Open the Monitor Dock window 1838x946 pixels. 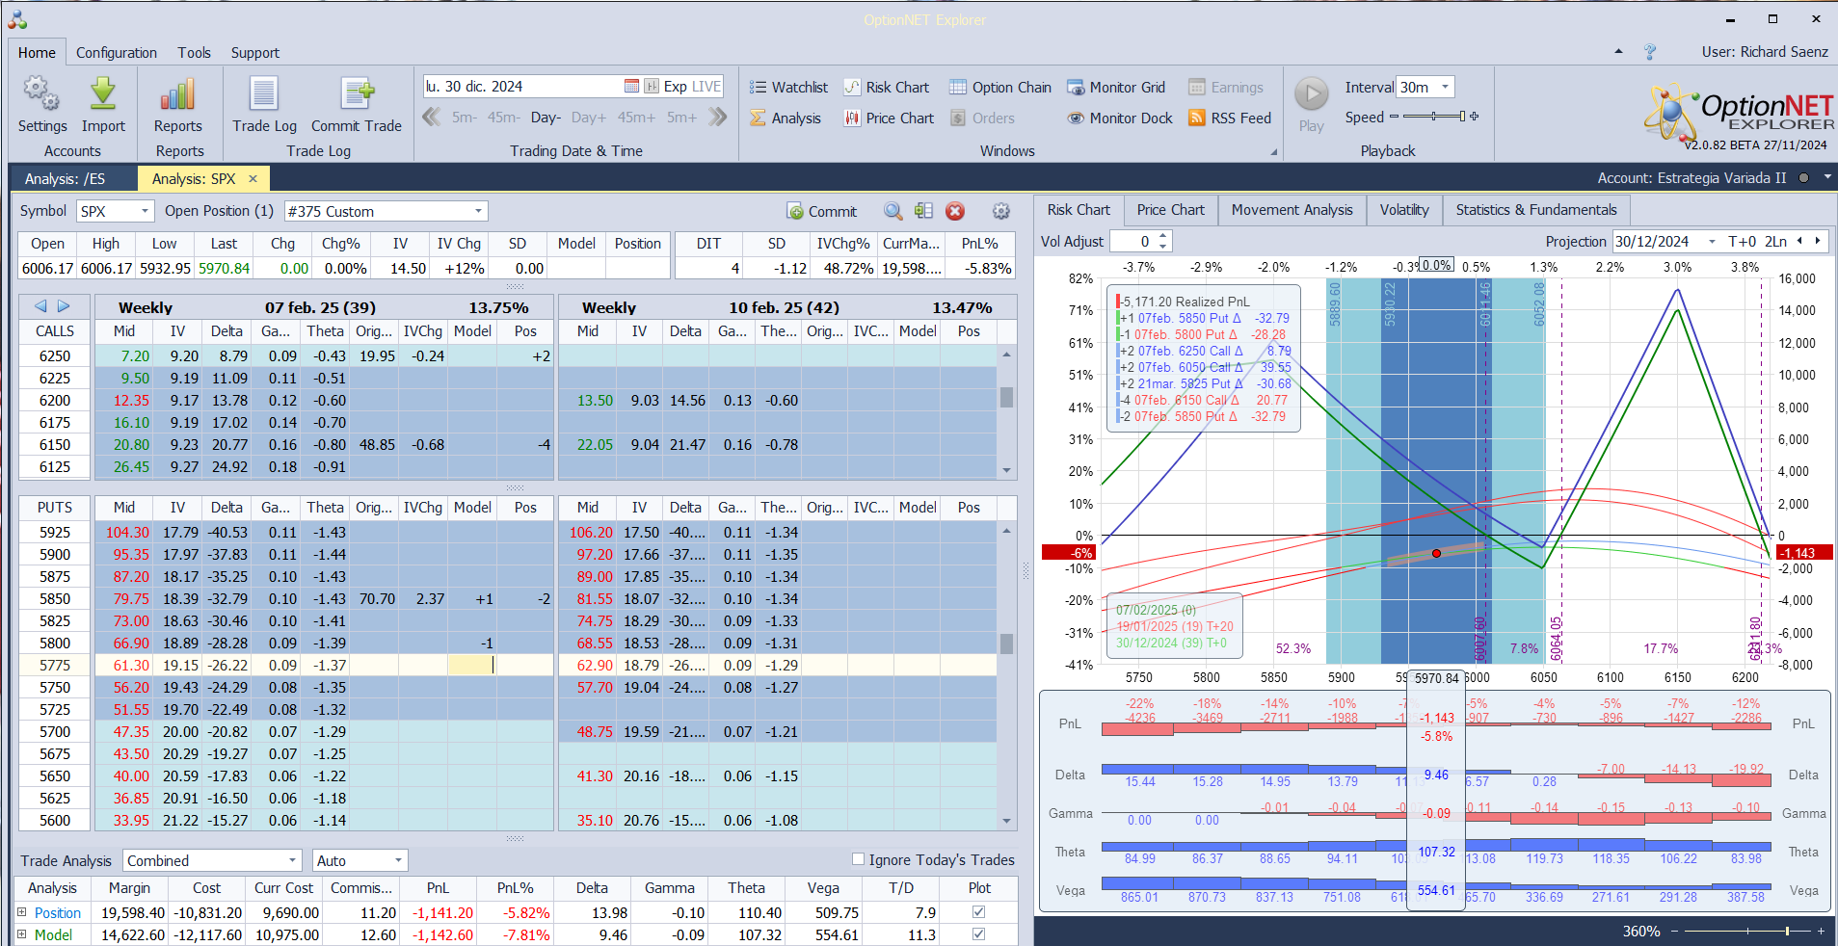[x=1120, y=118]
